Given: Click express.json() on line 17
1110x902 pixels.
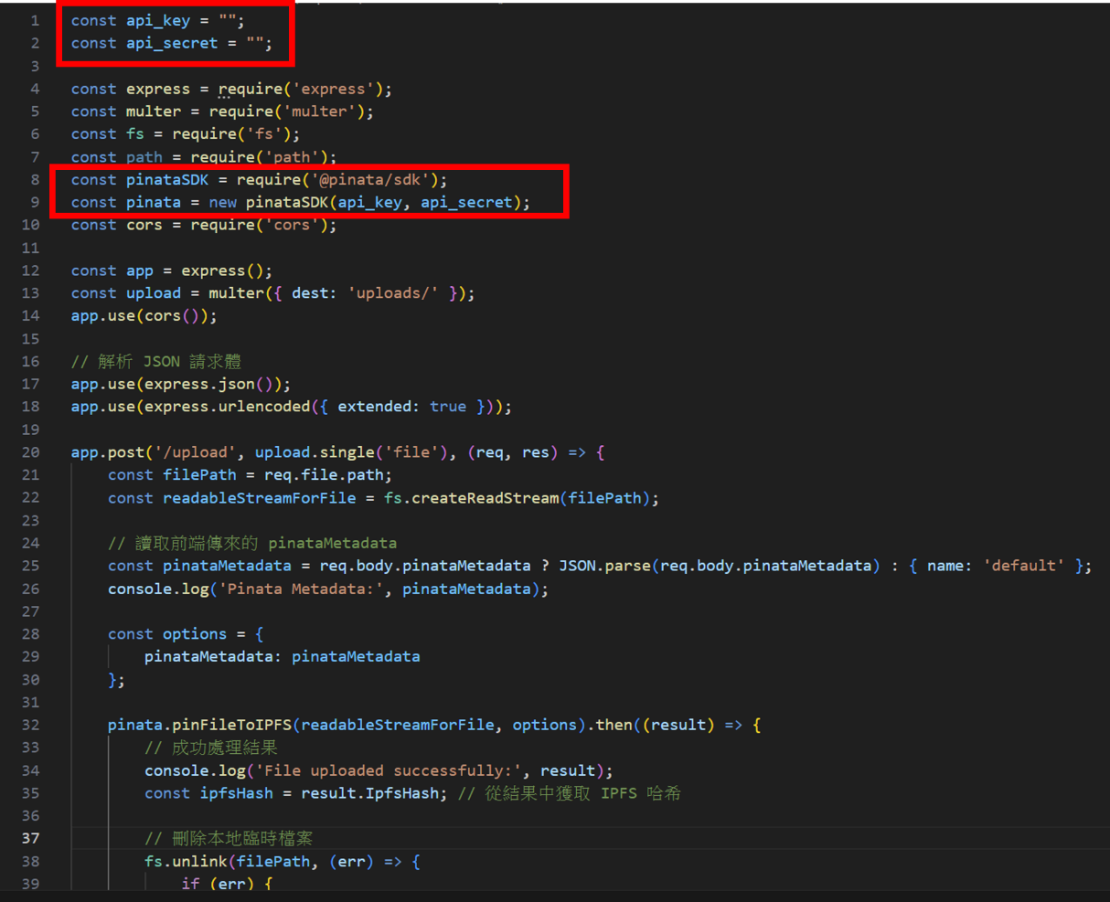Looking at the screenshot, I should 213,384.
